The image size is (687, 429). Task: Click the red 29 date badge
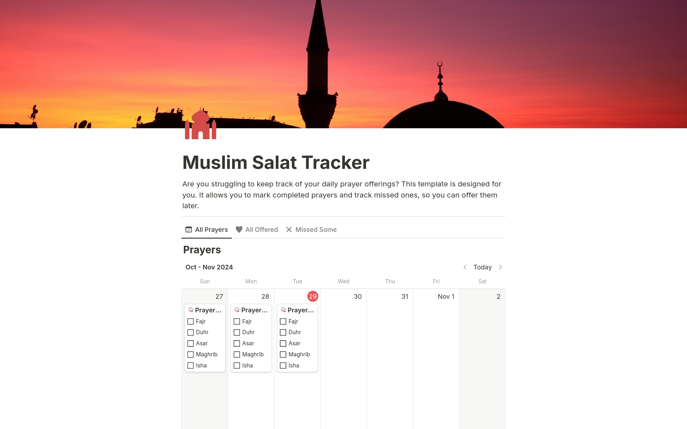coord(312,296)
